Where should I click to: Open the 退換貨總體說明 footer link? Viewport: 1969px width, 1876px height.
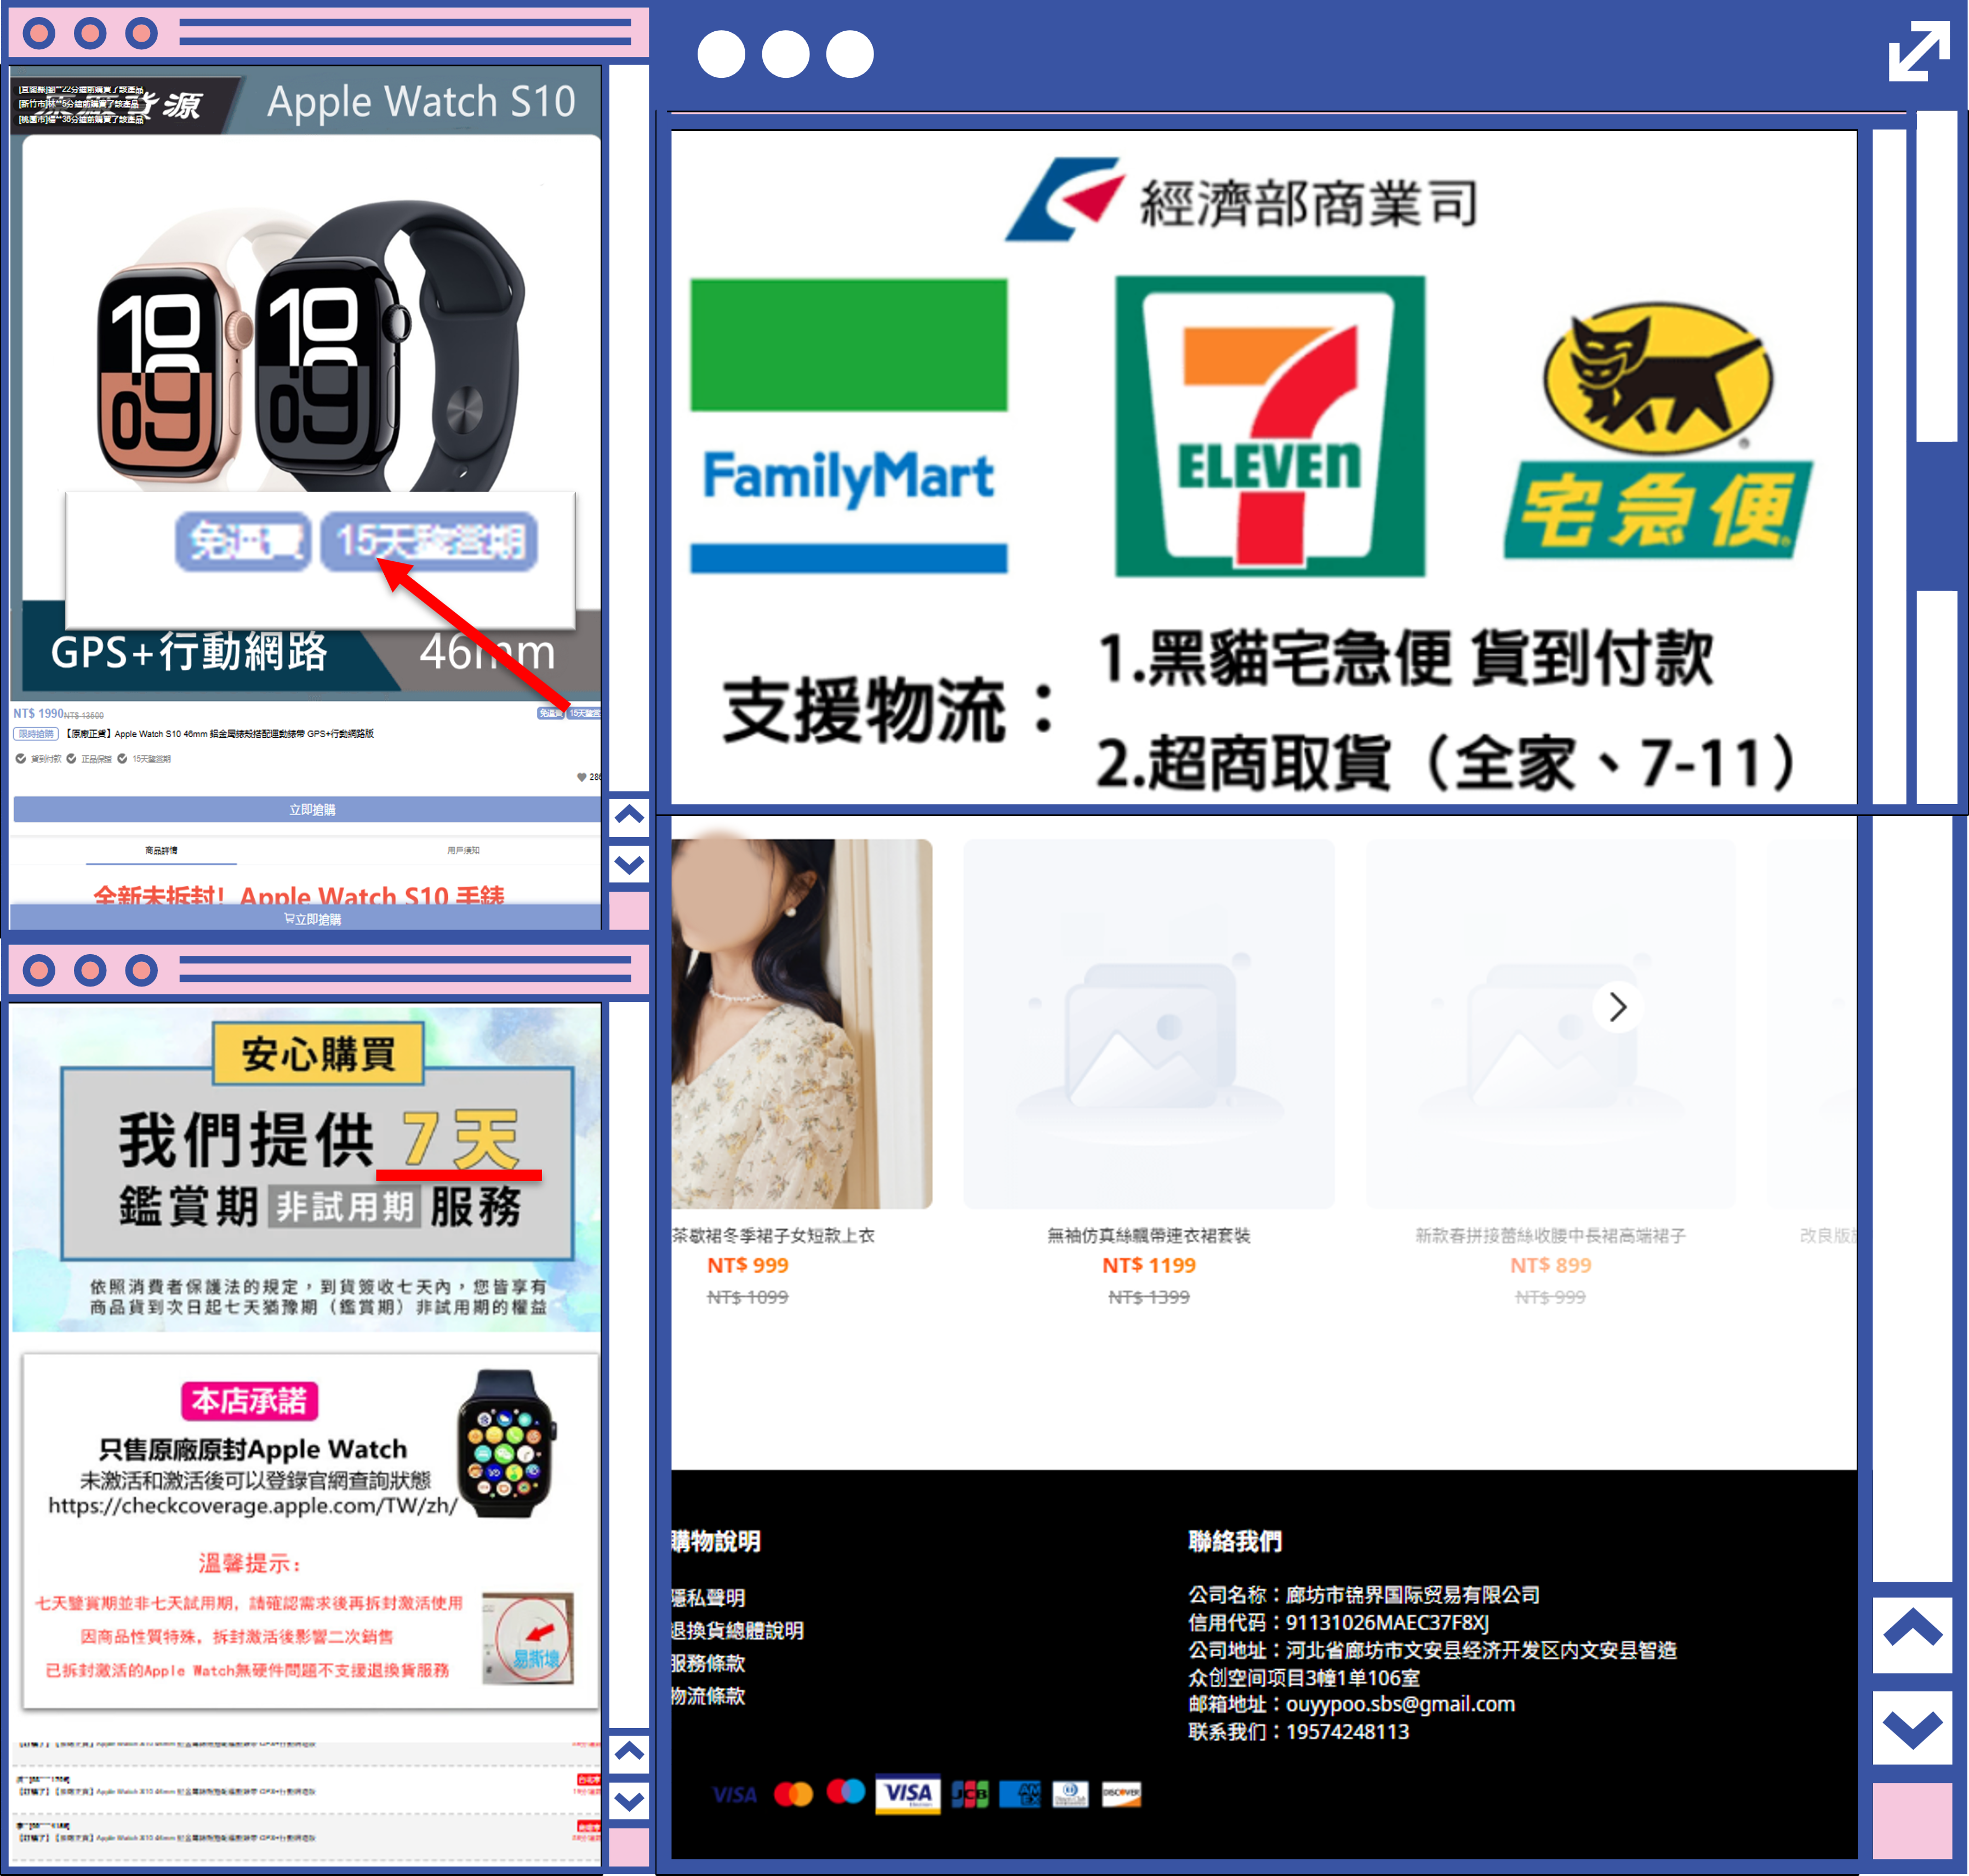pyautogui.click(x=737, y=1631)
